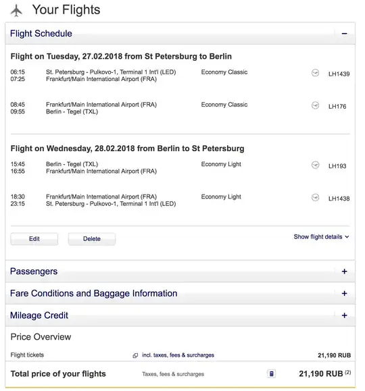Expand the Mileage Credit section
The width and height of the screenshot is (365, 391).
point(344,315)
